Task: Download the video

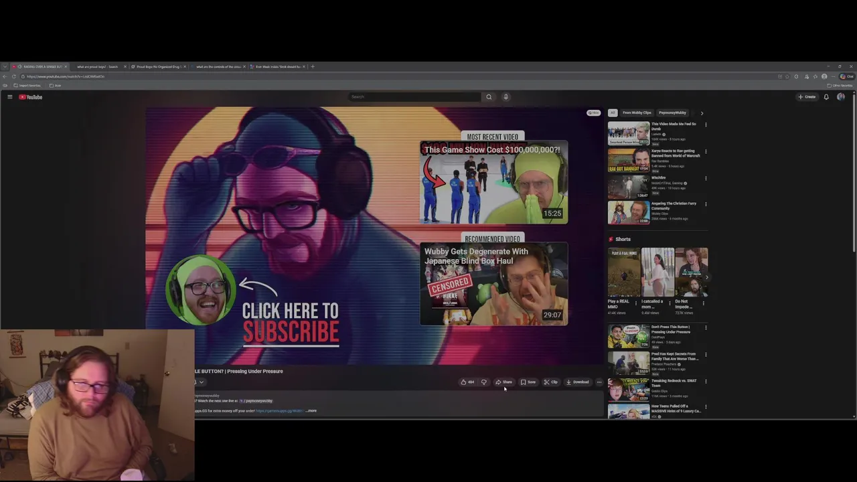Action: [x=577, y=382]
